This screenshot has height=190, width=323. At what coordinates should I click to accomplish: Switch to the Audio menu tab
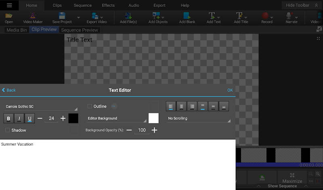134,5
